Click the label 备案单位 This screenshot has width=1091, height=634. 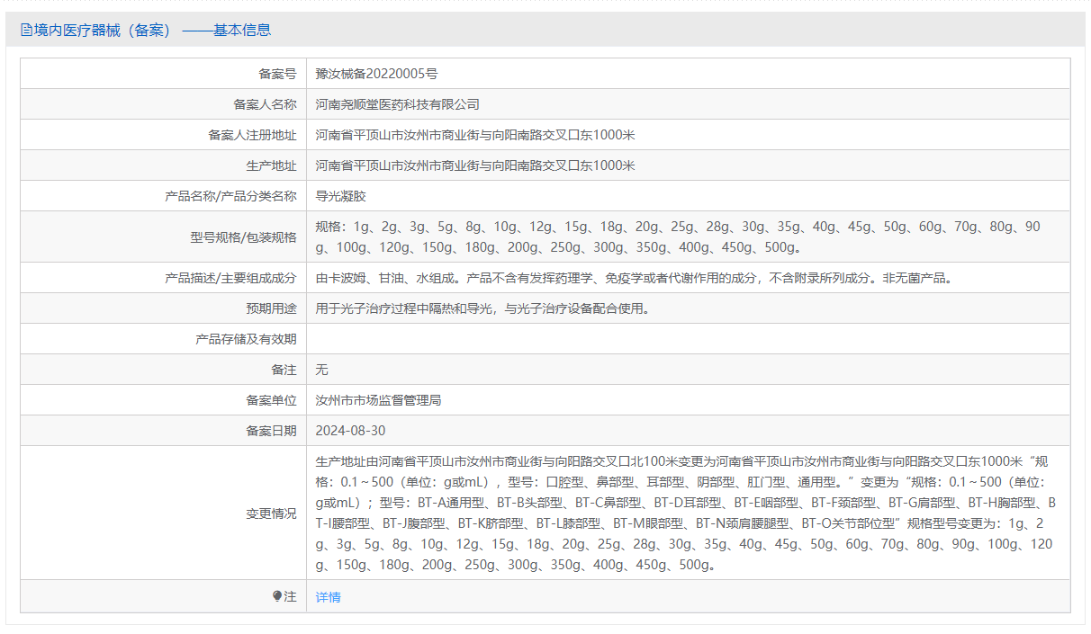point(271,400)
